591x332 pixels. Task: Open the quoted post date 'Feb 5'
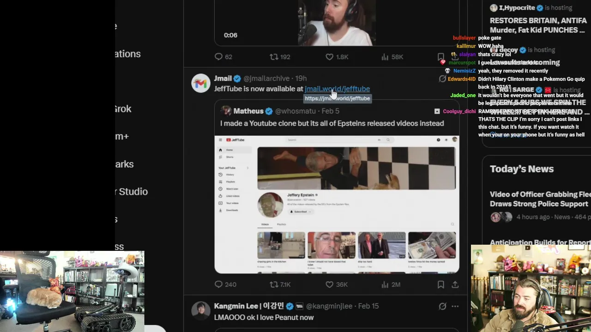tap(330, 111)
